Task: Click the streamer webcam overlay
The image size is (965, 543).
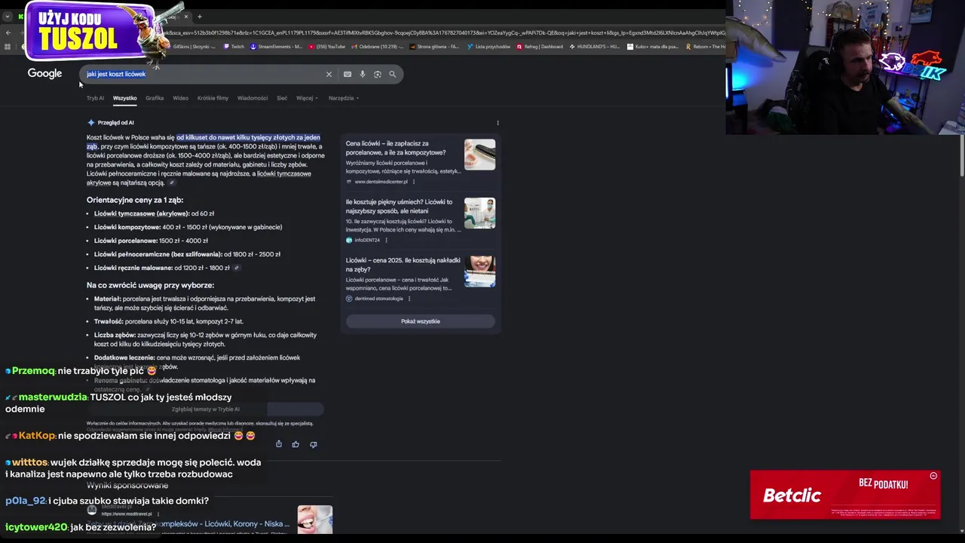Action: 845,67
